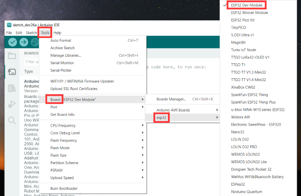
Task: Open the Search sidebar icon
Action: coord(12,121)
